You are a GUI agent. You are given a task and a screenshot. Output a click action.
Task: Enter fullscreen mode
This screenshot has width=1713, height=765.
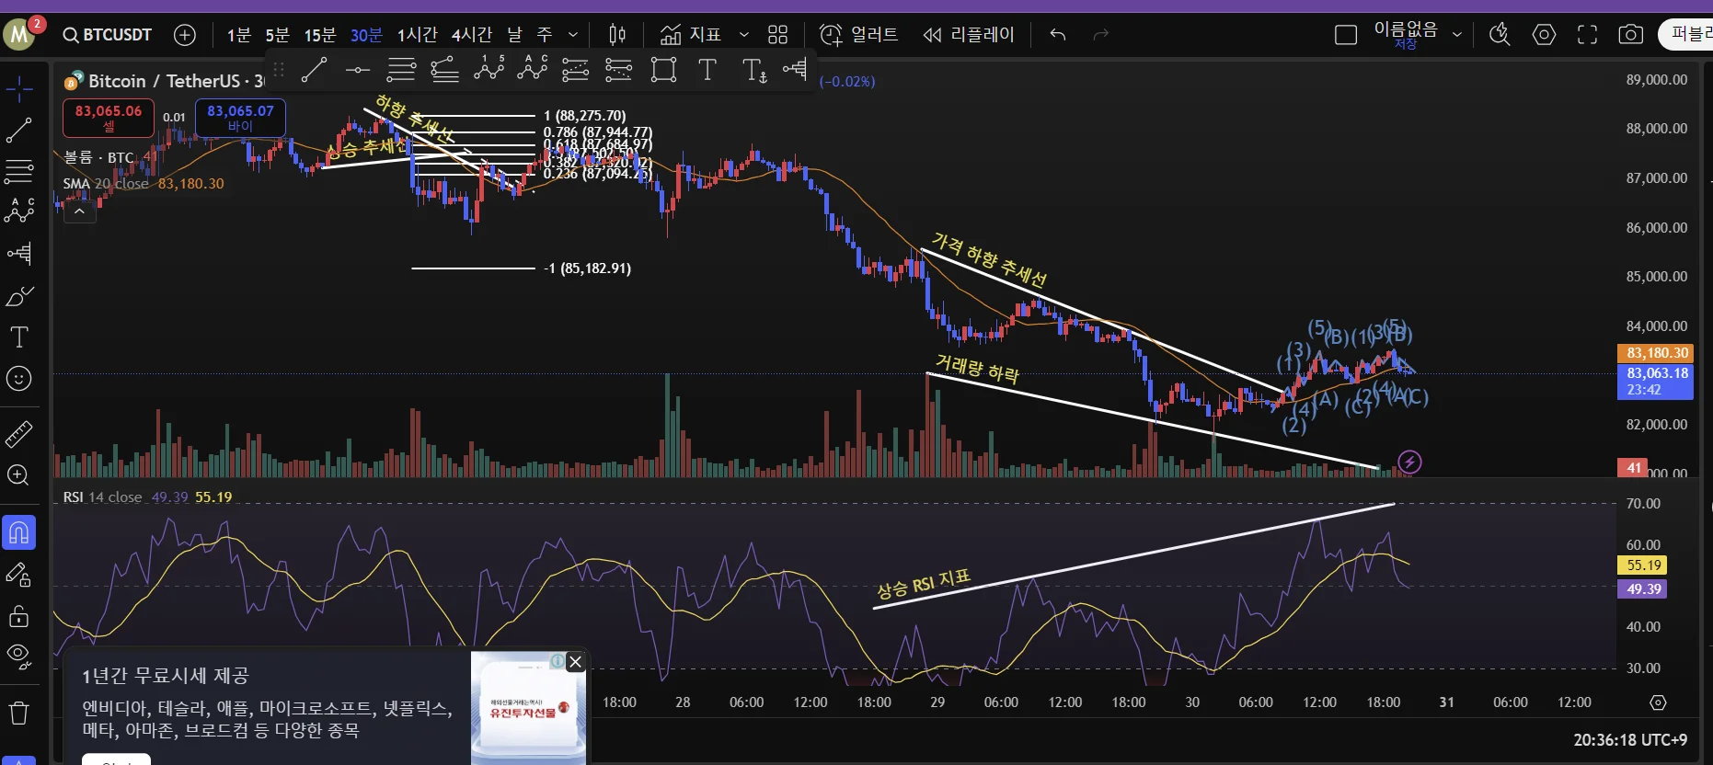tap(1588, 35)
